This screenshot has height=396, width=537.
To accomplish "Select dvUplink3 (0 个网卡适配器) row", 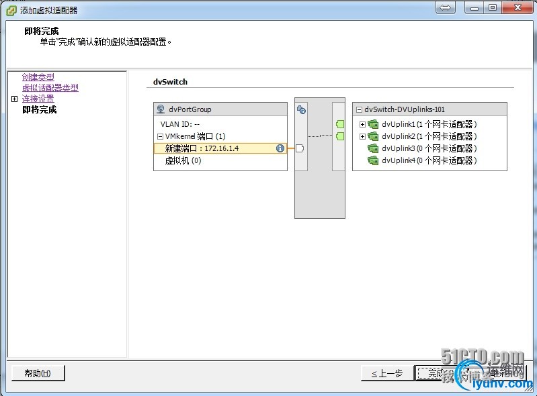I will point(429,148).
